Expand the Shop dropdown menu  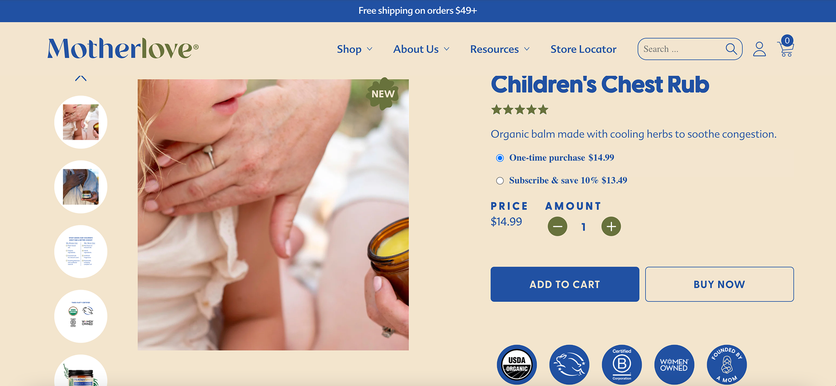tap(354, 49)
